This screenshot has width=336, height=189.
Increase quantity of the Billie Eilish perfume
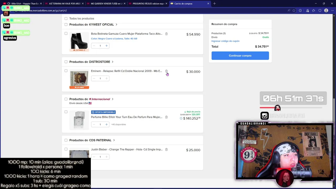pos(106,124)
